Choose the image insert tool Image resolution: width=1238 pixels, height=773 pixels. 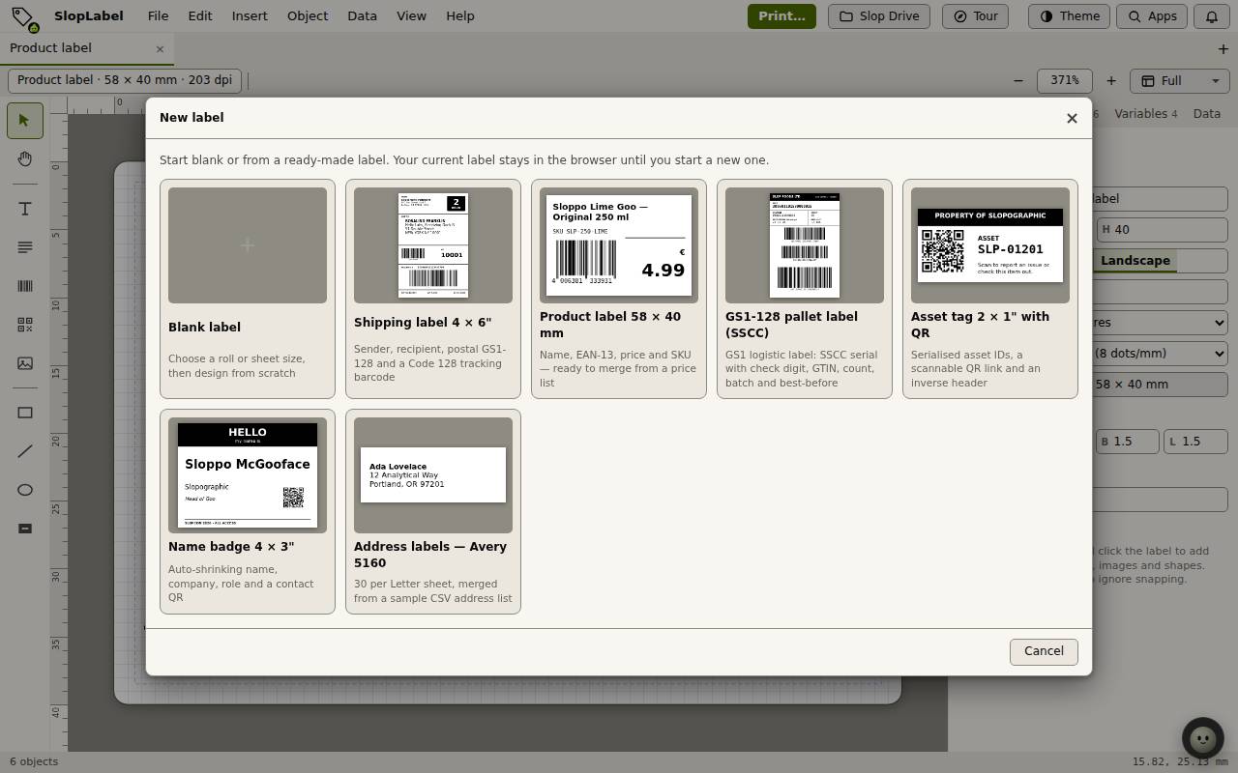pos(25,364)
